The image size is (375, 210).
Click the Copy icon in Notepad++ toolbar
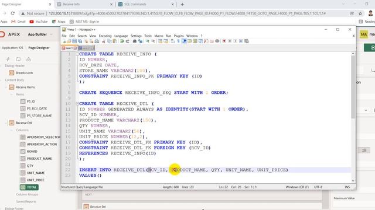pyautogui.click(x=110, y=41)
